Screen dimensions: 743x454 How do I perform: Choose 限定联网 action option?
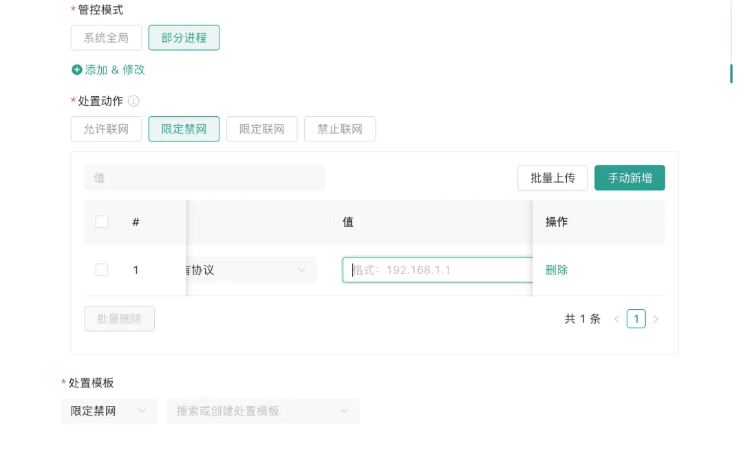point(261,129)
